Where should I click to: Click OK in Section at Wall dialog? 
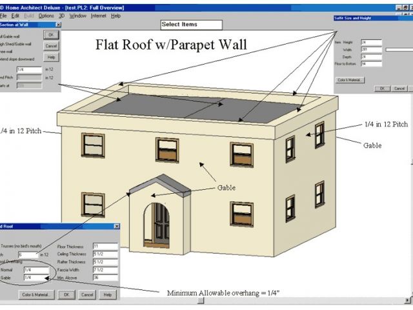[x=51, y=35]
